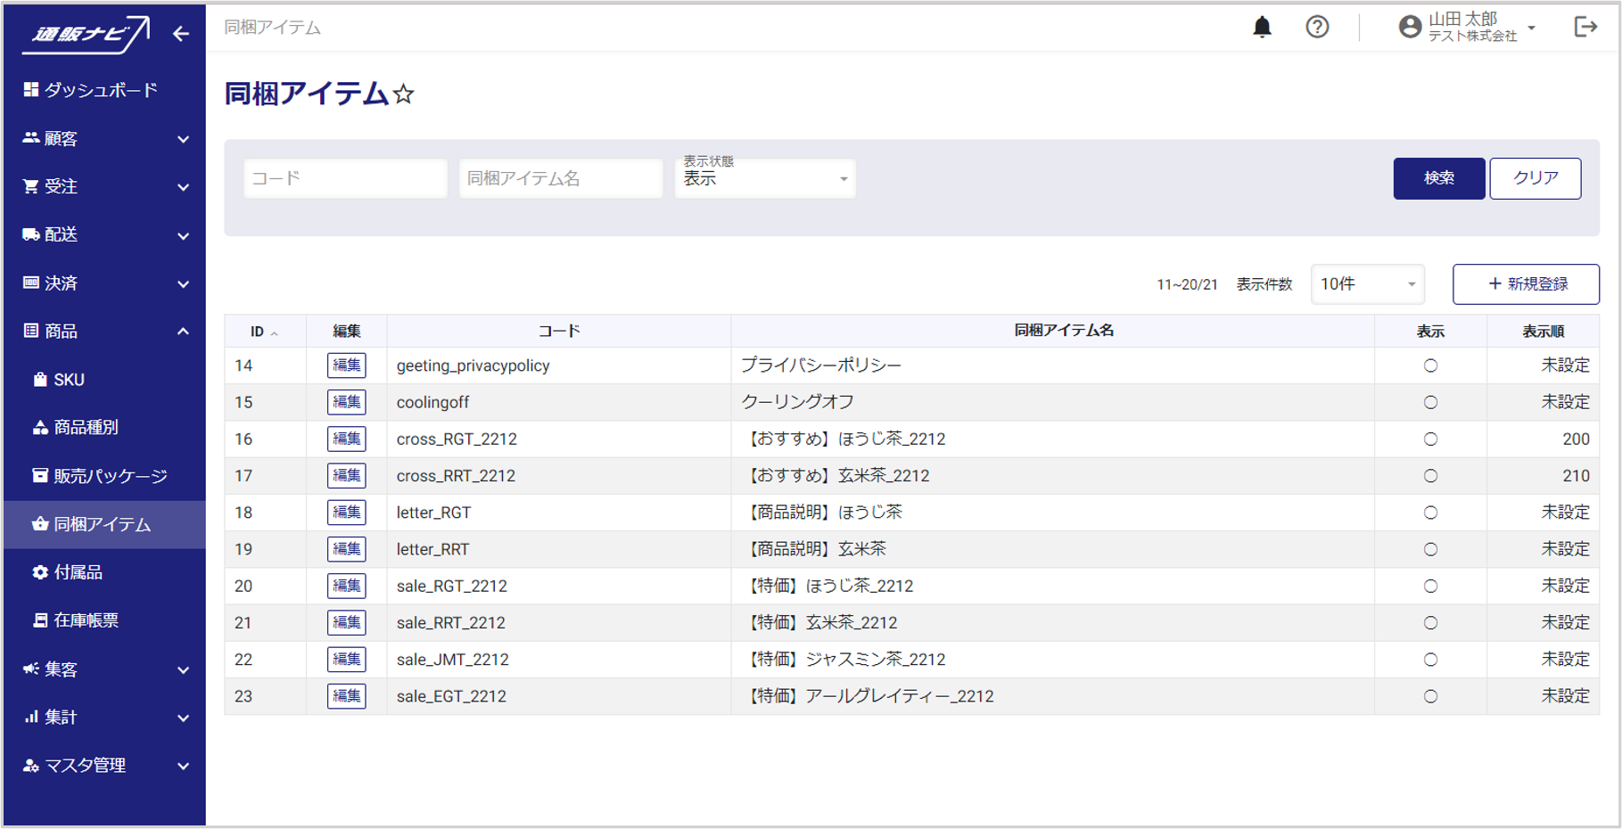The image size is (1622, 829).
Task: Click the display circle for row 23
Action: click(x=1430, y=696)
